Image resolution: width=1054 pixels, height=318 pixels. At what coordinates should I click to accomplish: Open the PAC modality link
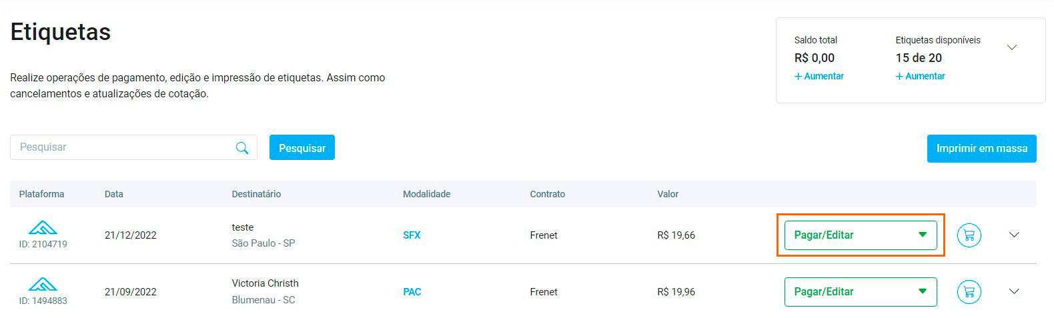point(412,292)
